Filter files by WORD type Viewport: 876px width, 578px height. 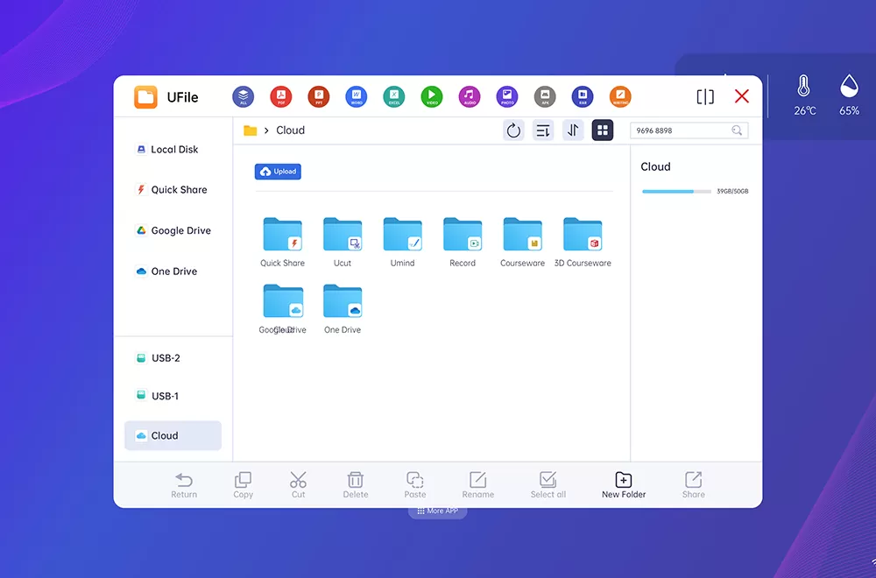point(357,96)
